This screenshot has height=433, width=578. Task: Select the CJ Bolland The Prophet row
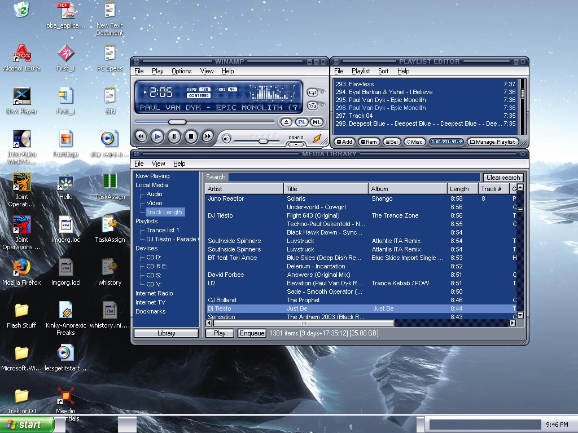[361, 300]
